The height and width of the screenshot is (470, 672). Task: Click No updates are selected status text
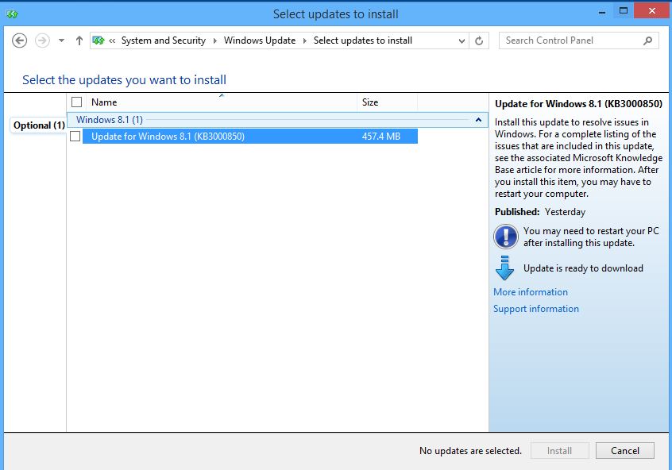coord(470,451)
